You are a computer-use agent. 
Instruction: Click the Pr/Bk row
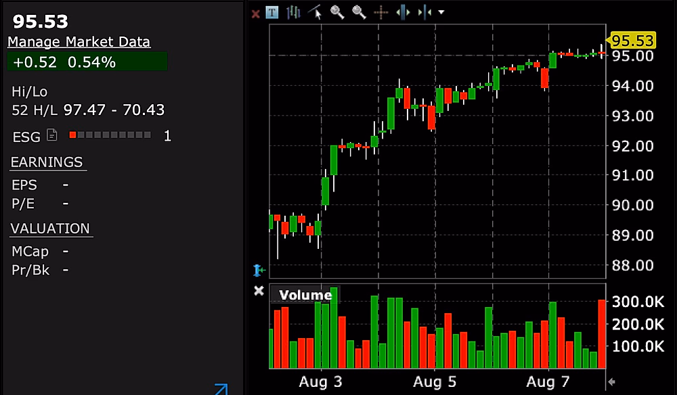[x=40, y=270]
